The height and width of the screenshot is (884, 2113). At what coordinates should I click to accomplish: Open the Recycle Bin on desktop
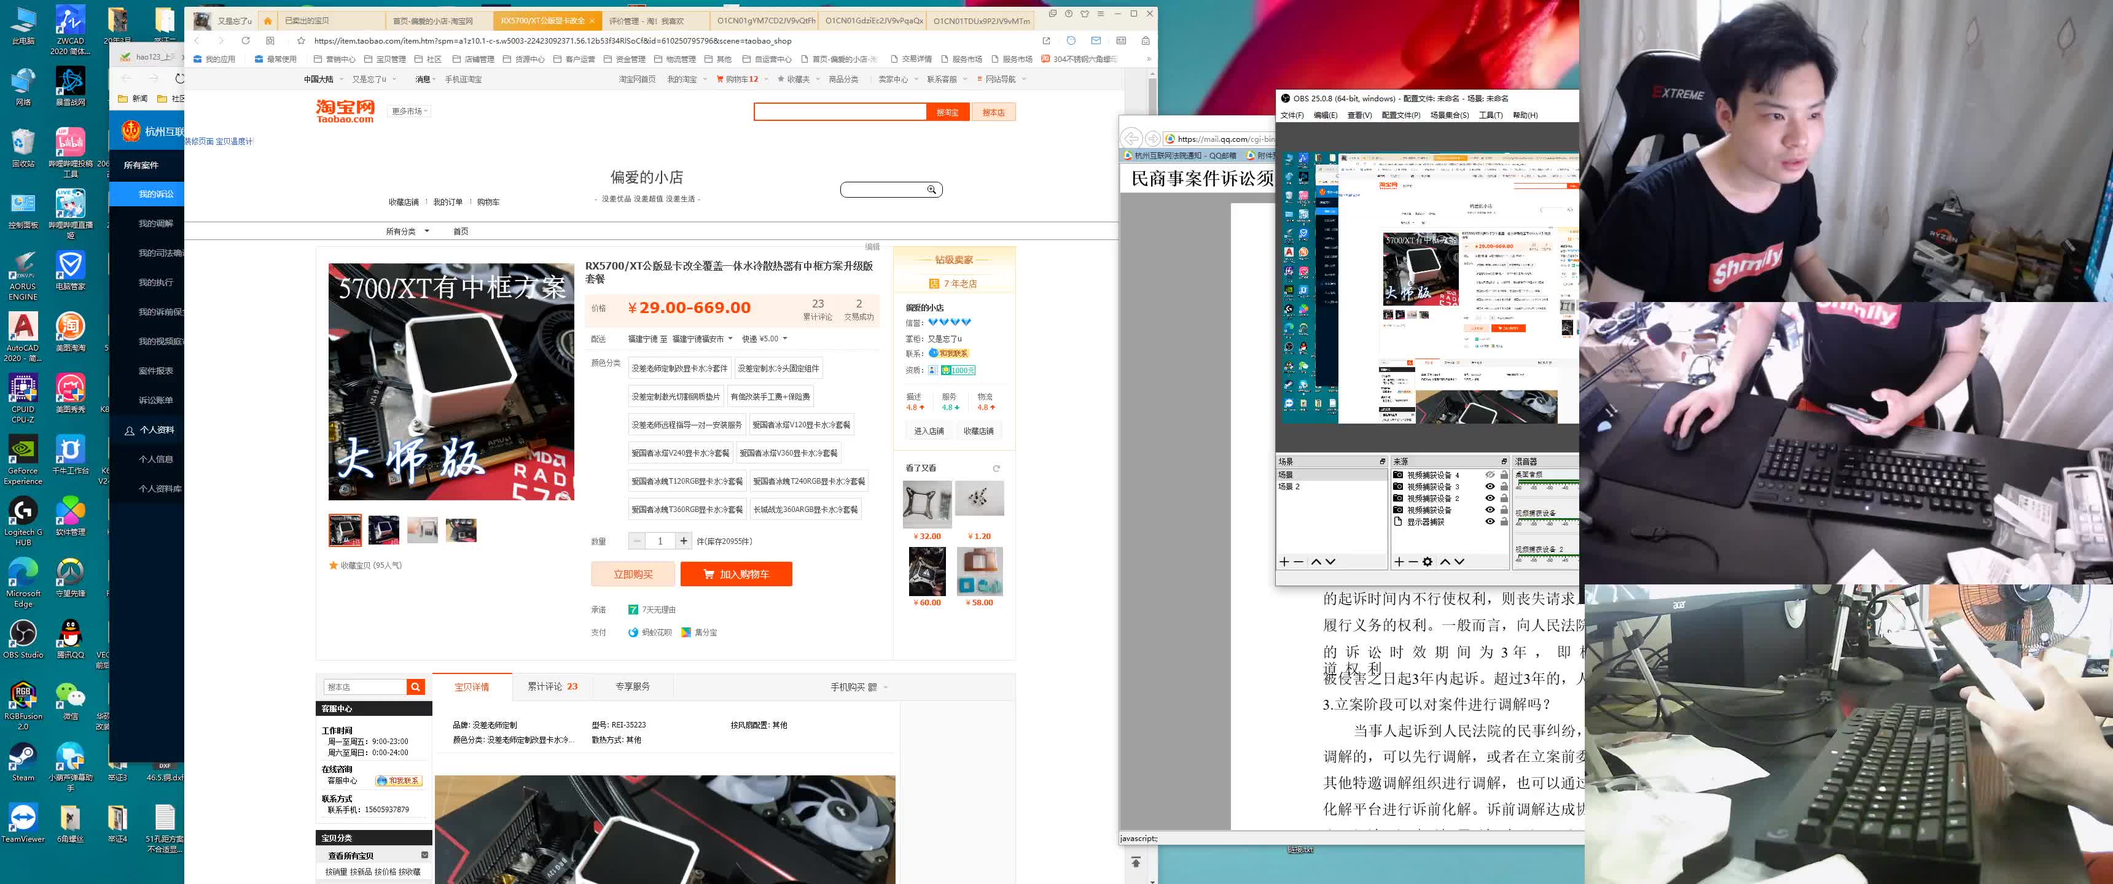coord(23,147)
